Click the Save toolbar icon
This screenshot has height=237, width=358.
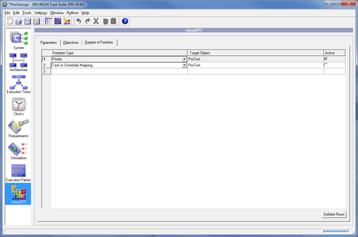[28, 21]
